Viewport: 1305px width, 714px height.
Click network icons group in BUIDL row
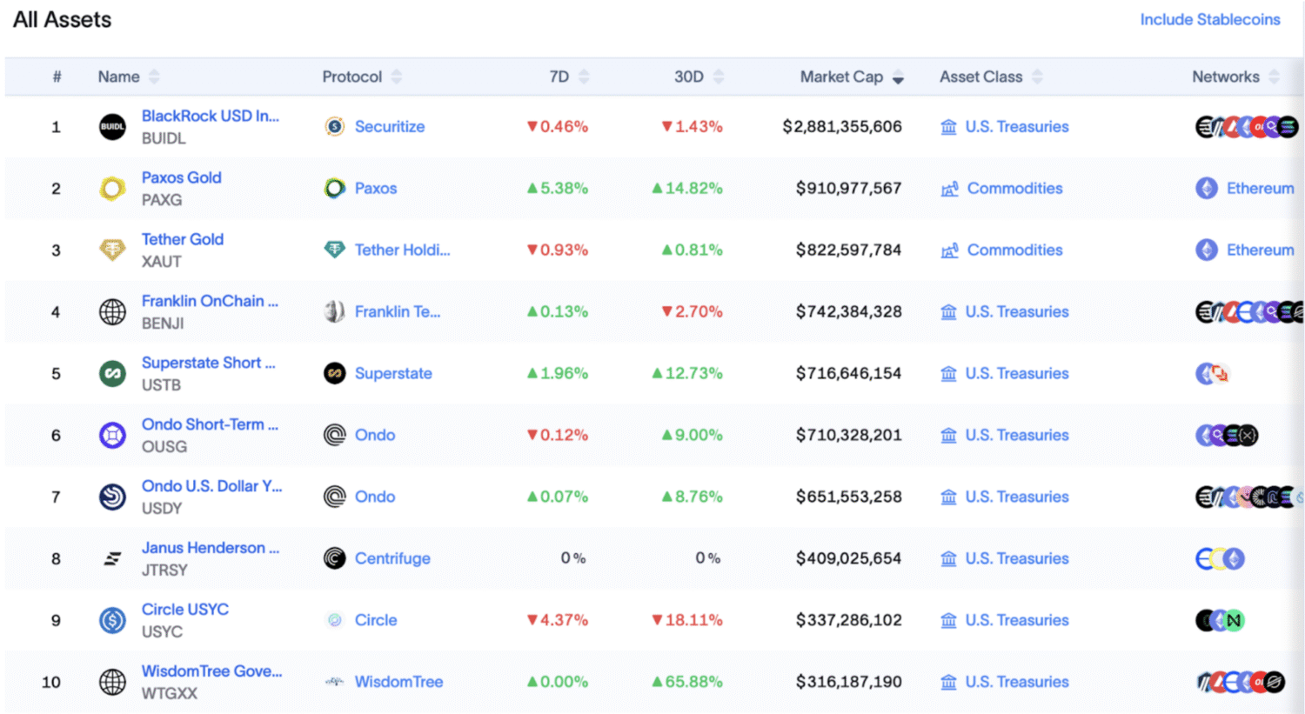pos(1246,127)
